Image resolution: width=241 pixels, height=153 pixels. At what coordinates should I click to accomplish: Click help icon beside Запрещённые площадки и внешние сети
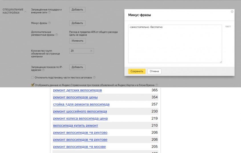pos(49,13)
